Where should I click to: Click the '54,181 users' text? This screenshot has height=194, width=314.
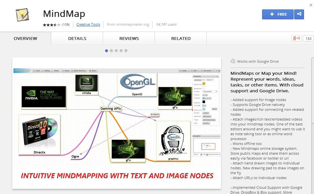[166, 24]
